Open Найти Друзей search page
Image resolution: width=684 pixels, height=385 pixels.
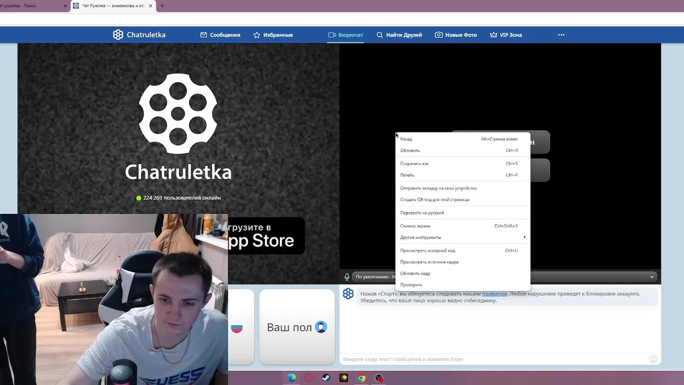click(399, 35)
